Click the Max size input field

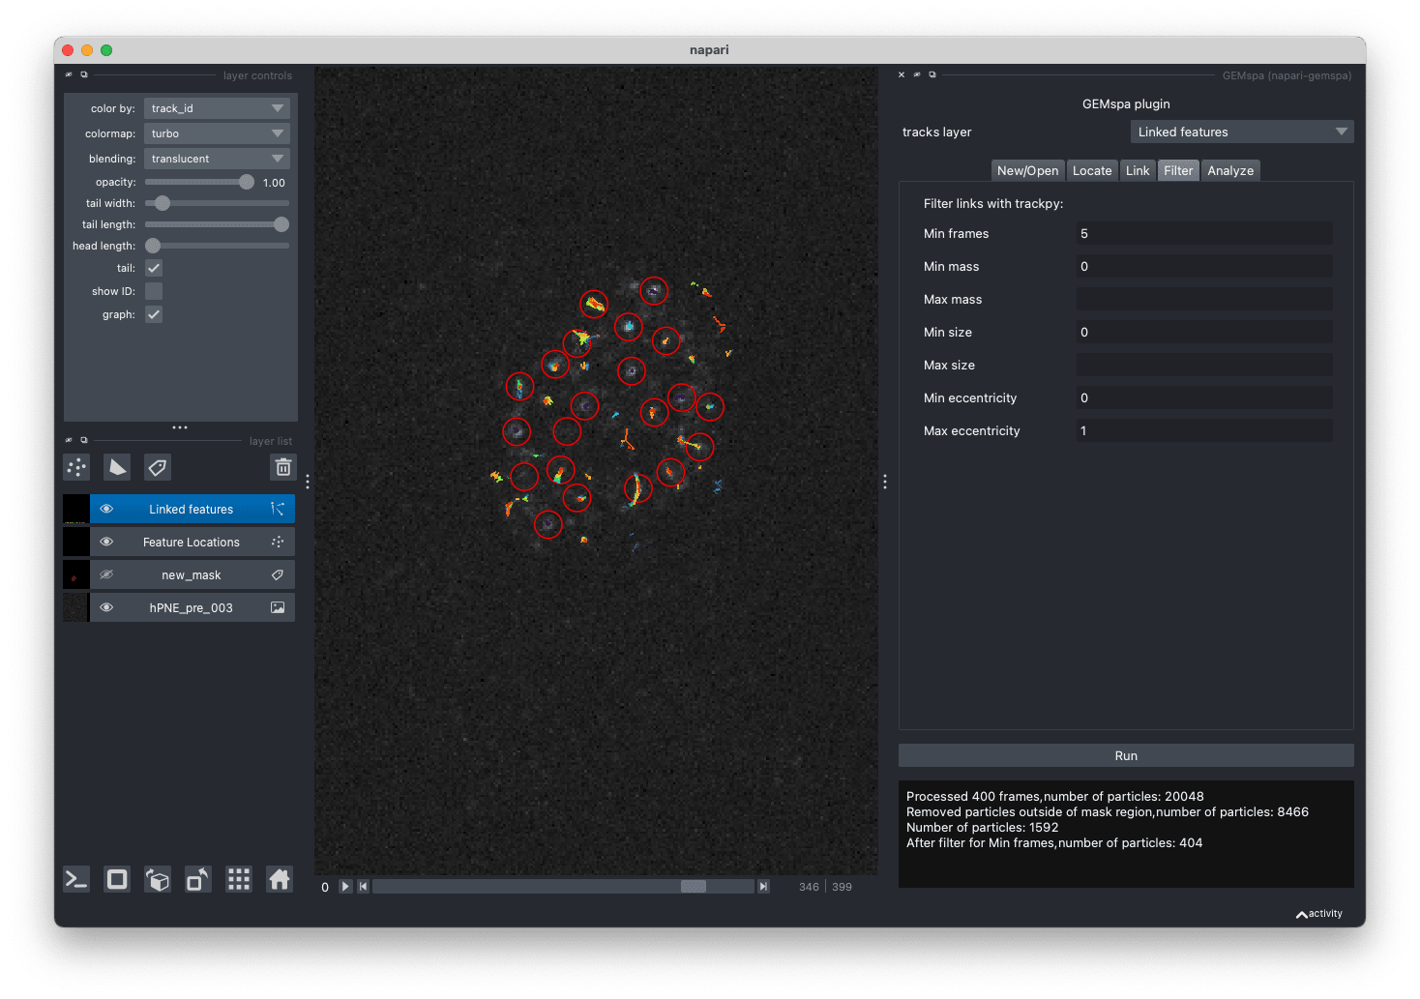click(x=1204, y=365)
